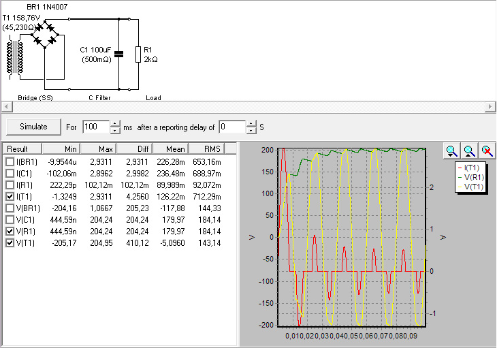Click the reset zoom icon with red X
The image size is (497, 348).
point(487,151)
